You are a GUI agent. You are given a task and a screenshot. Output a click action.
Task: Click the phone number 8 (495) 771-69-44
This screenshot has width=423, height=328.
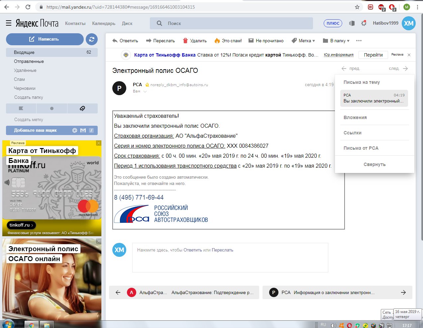click(139, 197)
